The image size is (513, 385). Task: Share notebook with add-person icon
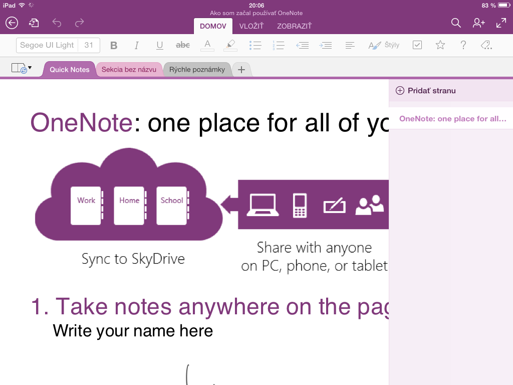478,23
